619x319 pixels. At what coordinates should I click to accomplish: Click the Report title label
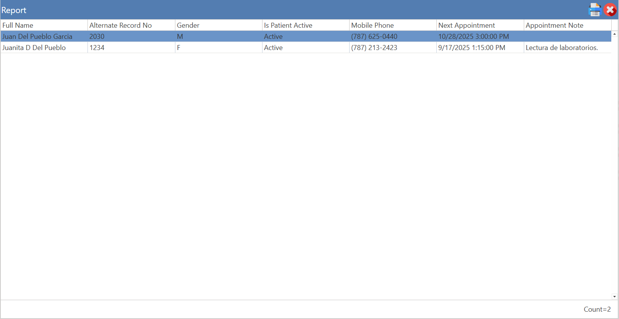coord(14,10)
